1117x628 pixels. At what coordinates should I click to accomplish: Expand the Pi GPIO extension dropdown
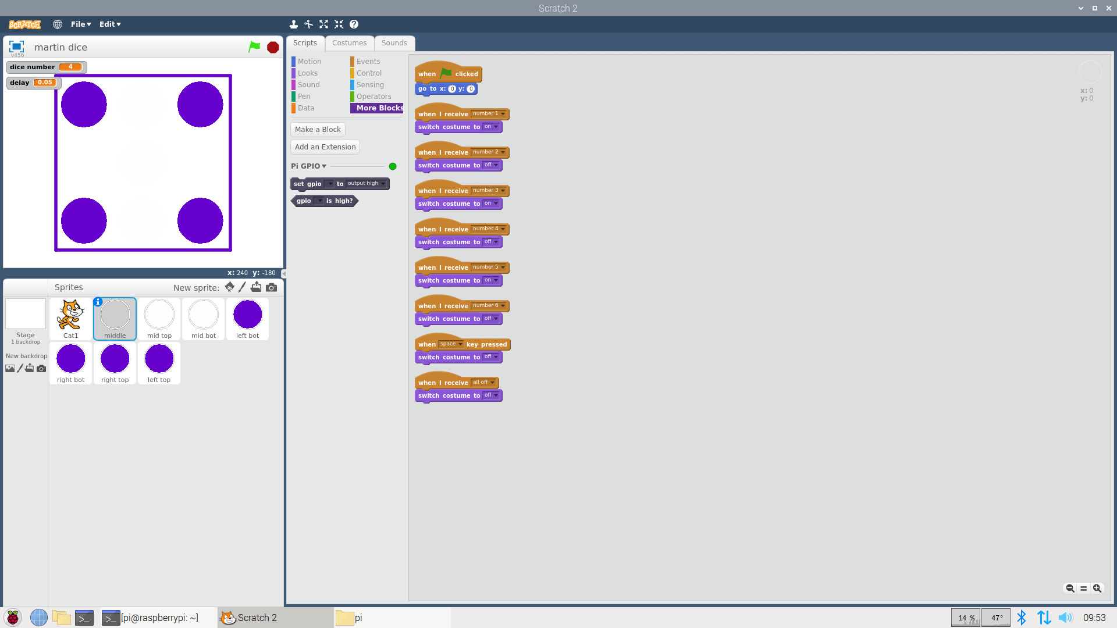[x=324, y=166]
